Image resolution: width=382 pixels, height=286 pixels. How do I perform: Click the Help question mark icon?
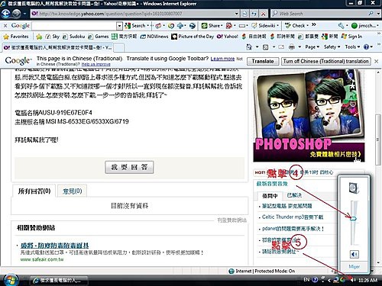click(366, 47)
